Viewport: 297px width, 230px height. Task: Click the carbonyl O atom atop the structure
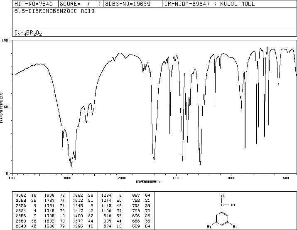(x=222, y=196)
